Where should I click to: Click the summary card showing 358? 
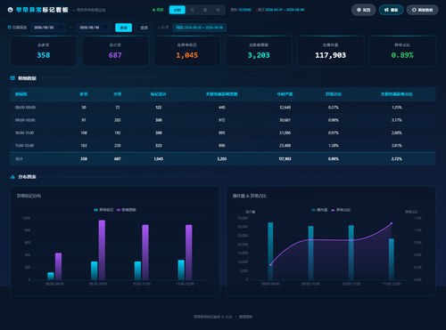coord(44,51)
